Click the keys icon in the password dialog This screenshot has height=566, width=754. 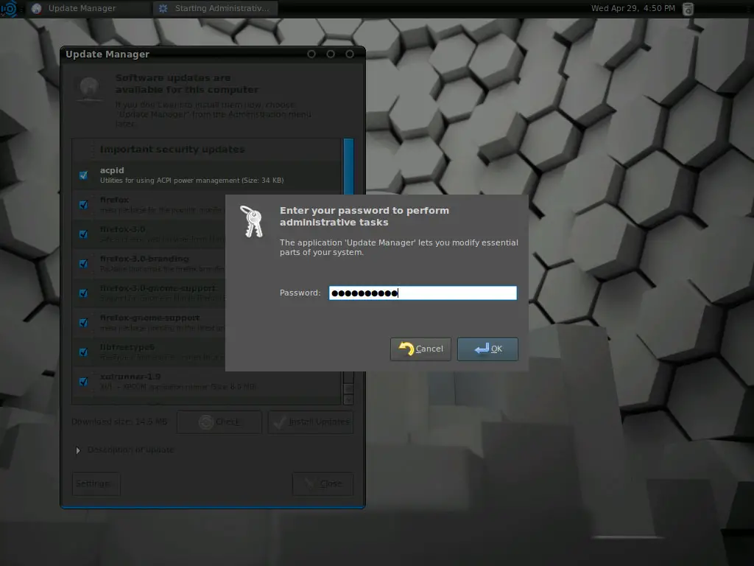coord(252,221)
